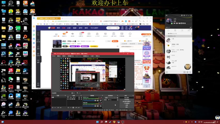Go to Douyu 首页 home tab
This screenshot has width=220, height=124.
click(58, 28)
